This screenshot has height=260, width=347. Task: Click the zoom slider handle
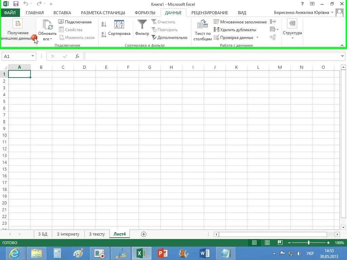308,243
